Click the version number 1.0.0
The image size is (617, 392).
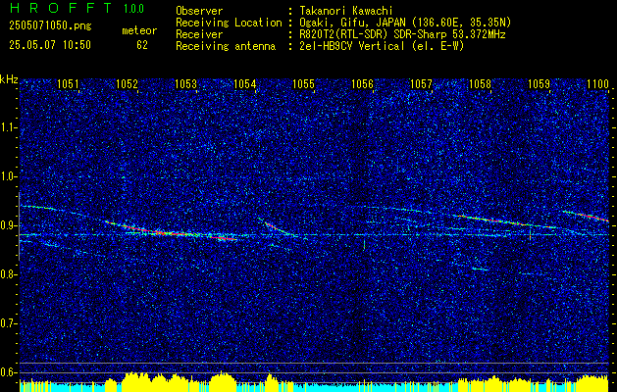click(133, 8)
